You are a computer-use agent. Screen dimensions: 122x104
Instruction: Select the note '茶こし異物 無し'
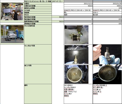(98, 87)
